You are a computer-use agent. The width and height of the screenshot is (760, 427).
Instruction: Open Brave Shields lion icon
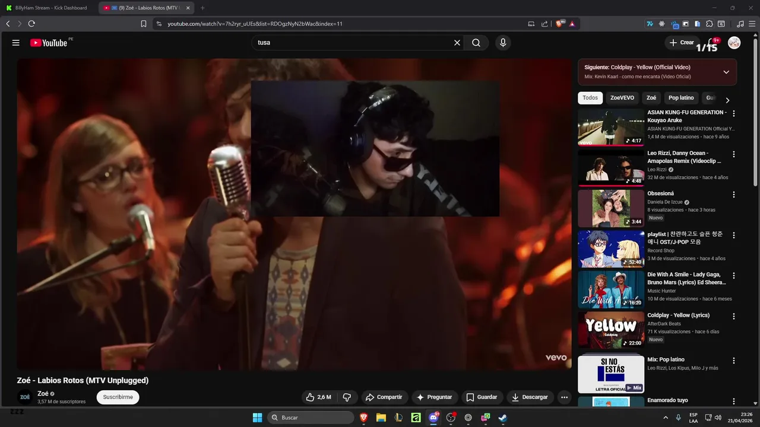(559, 24)
